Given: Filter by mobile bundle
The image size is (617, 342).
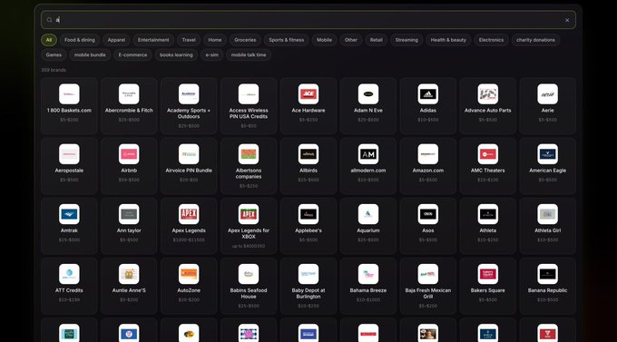Looking at the screenshot, I should (90, 54).
